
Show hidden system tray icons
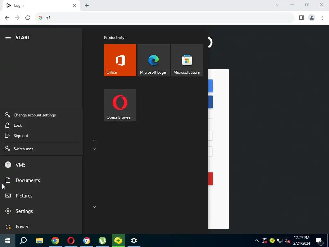click(x=257, y=241)
